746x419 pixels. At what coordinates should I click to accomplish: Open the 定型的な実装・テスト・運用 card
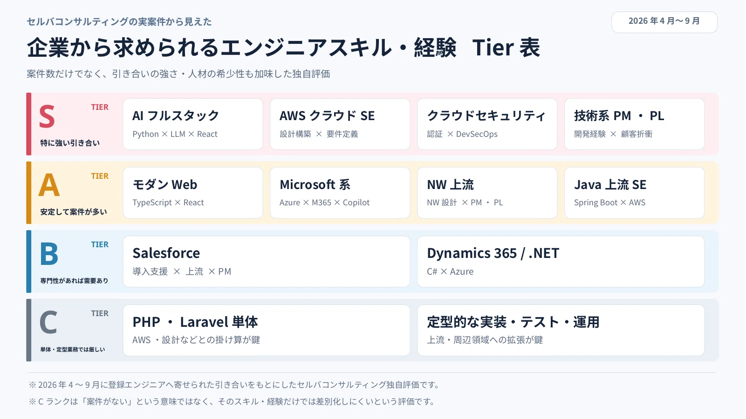(x=561, y=330)
